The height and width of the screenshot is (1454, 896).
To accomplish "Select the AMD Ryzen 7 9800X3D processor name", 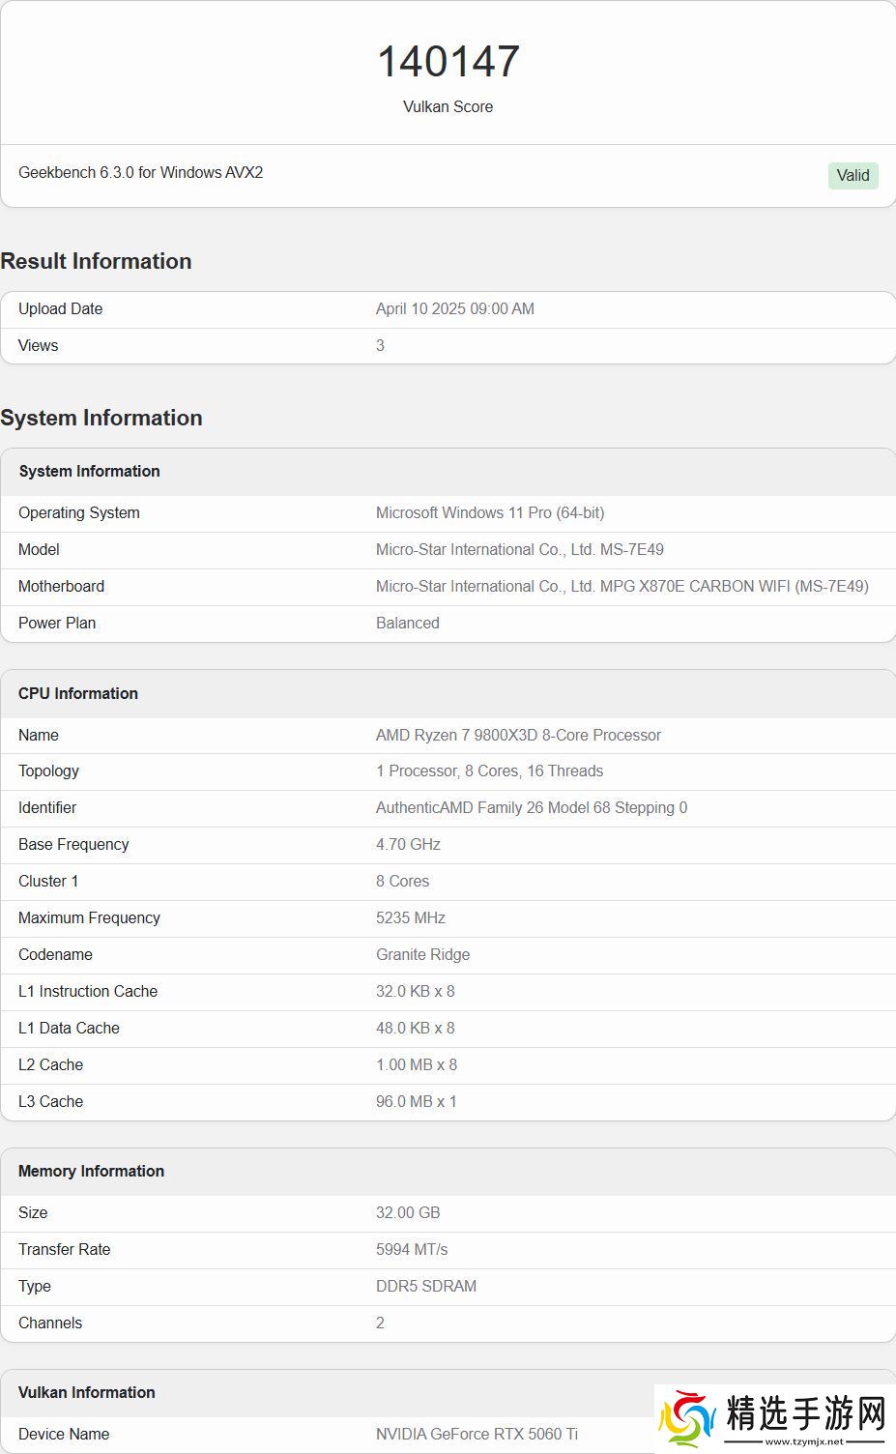I will tap(518, 735).
